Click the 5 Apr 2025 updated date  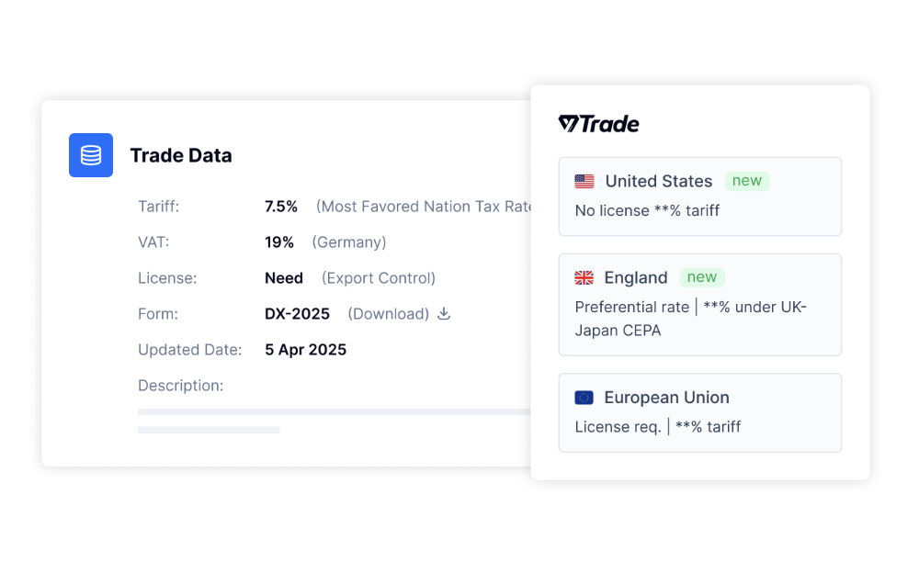[x=305, y=350]
